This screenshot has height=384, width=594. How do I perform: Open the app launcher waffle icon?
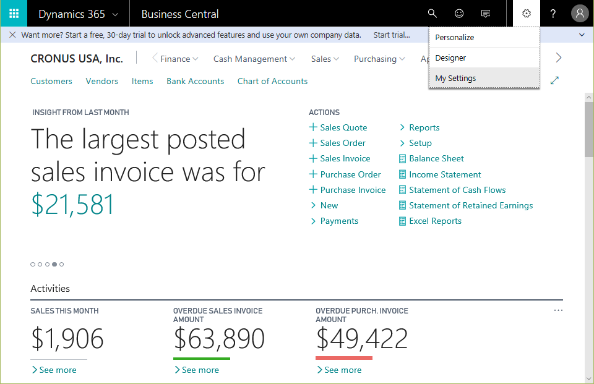[14, 14]
